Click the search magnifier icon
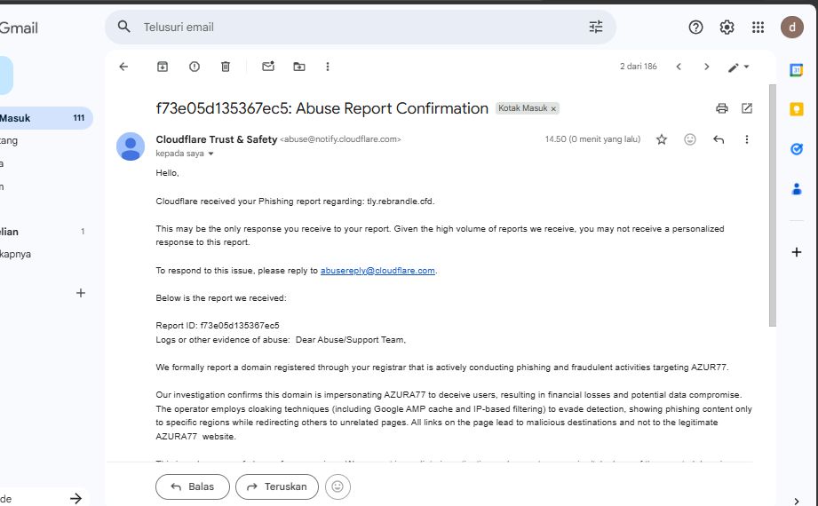The height and width of the screenshot is (506, 818). 123,27
